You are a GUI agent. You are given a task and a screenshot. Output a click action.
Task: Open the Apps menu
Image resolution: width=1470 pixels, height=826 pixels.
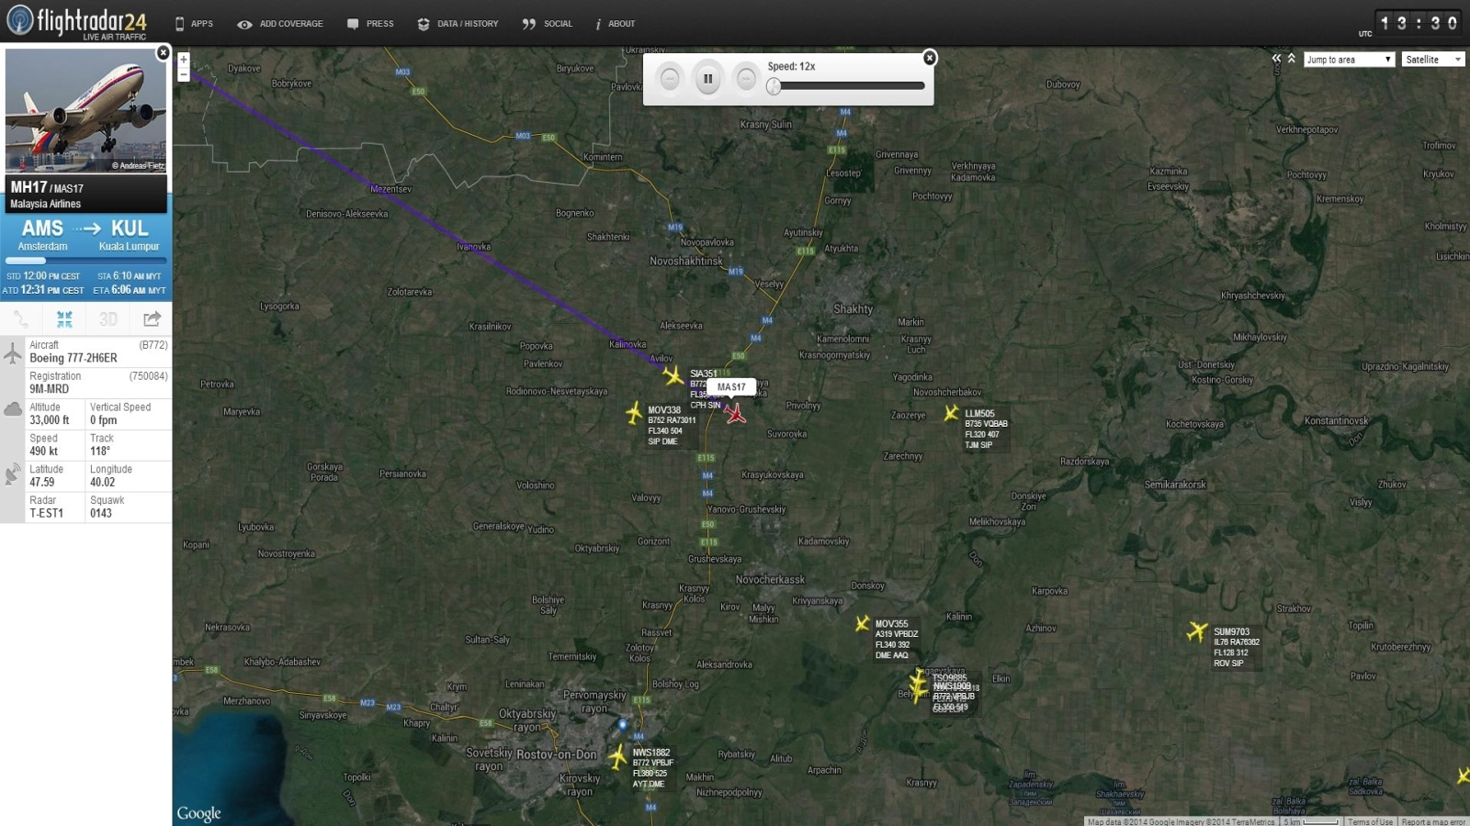point(194,24)
